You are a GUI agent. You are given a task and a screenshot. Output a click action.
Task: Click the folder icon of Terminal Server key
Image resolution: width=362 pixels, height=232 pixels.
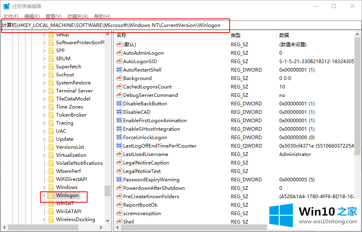[x=51, y=91]
